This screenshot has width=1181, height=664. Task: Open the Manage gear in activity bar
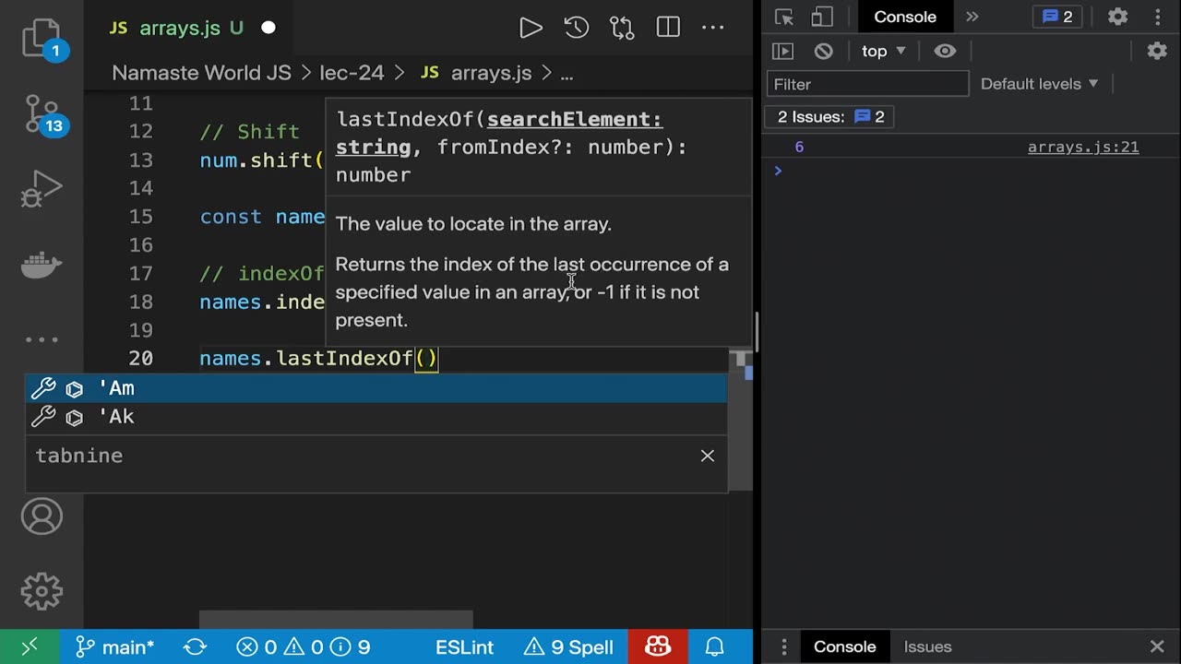point(42,591)
